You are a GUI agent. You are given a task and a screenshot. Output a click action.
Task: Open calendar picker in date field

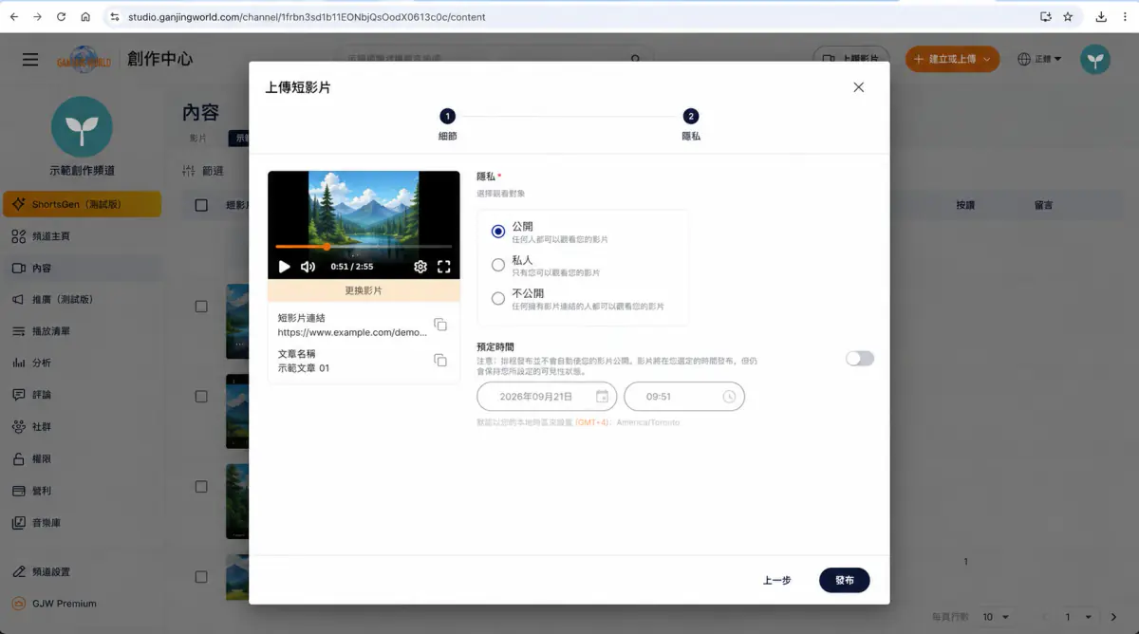[x=602, y=396]
